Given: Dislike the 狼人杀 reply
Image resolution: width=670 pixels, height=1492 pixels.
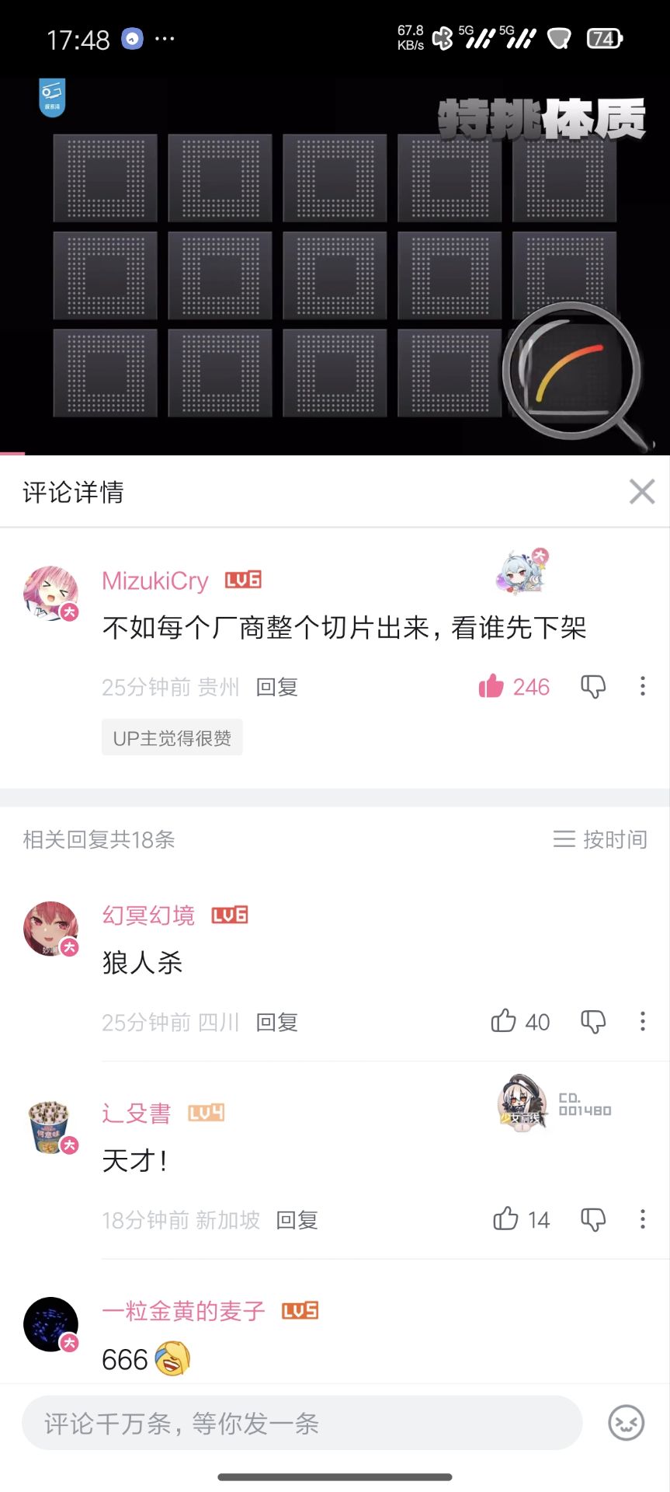Looking at the screenshot, I should click(593, 1022).
